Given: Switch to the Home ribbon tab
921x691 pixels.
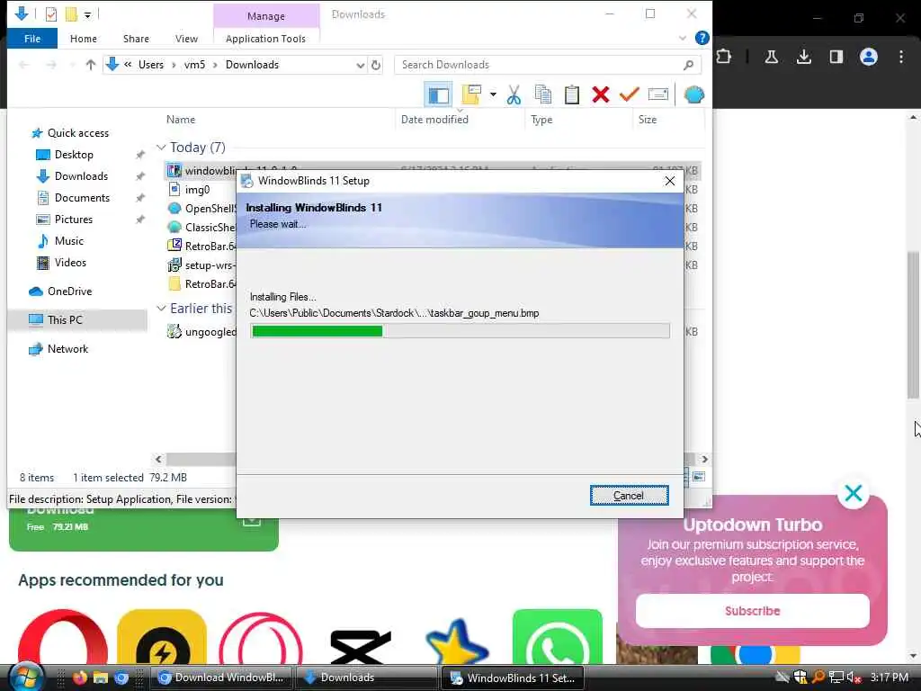Looking at the screenshot, I should [84, 38].
